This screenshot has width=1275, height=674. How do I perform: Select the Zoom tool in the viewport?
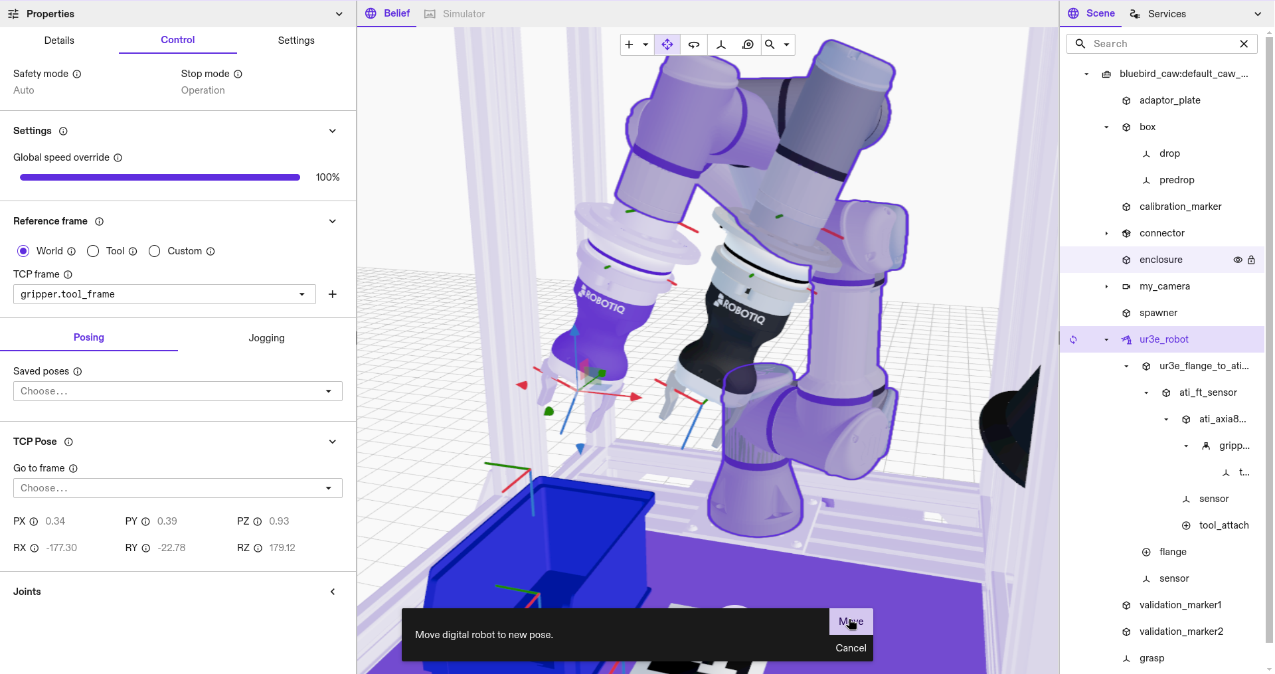pyautogui.click(x=769, y=44)
